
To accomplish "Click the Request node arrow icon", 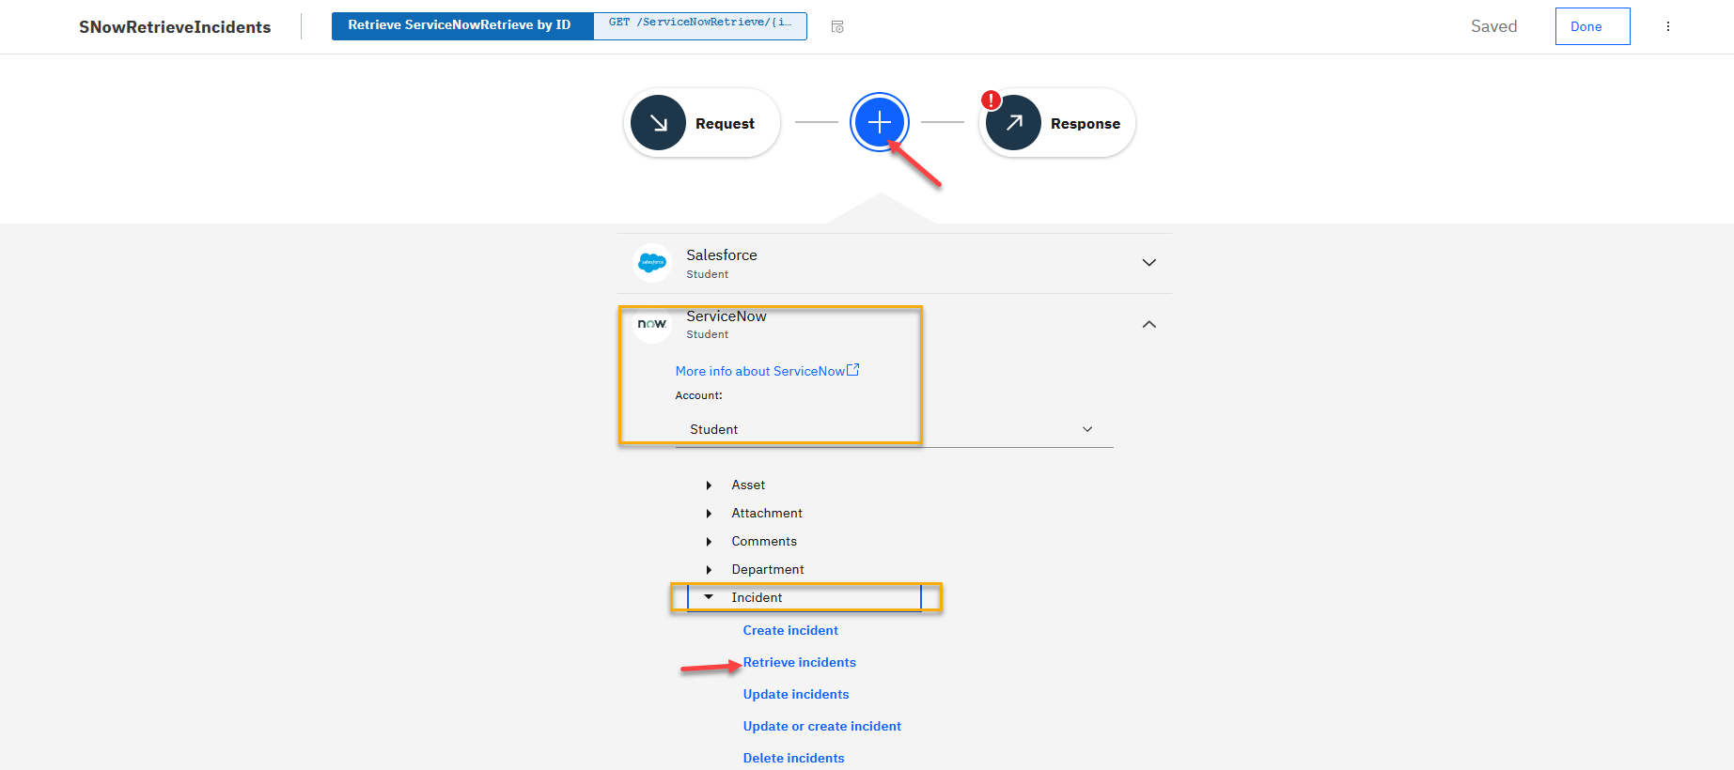I will coord(658,123).
